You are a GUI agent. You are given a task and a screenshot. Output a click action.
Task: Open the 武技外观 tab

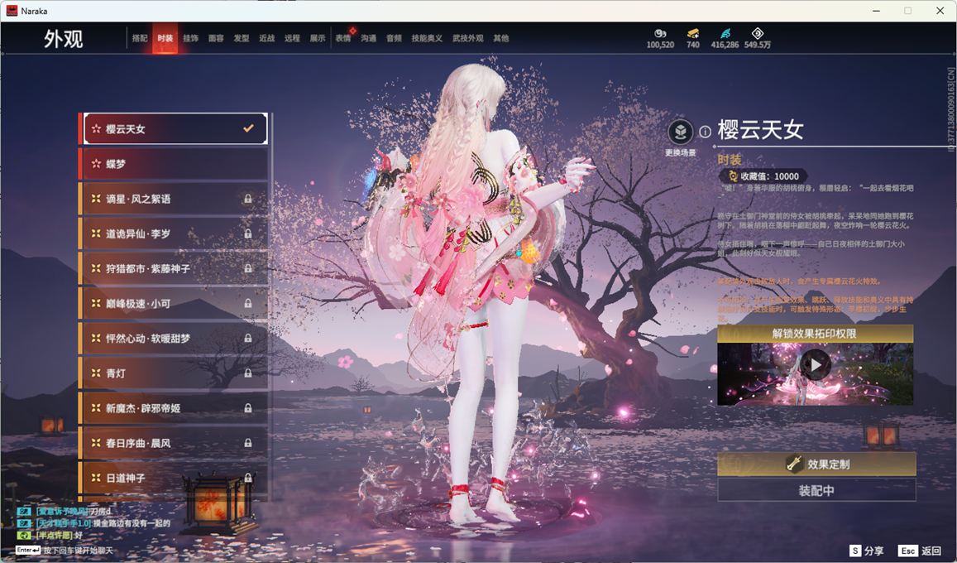tap(467, 39)
